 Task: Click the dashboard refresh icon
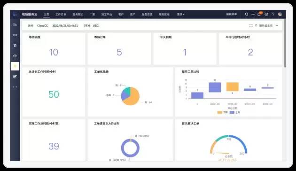(x=256, y=25)
